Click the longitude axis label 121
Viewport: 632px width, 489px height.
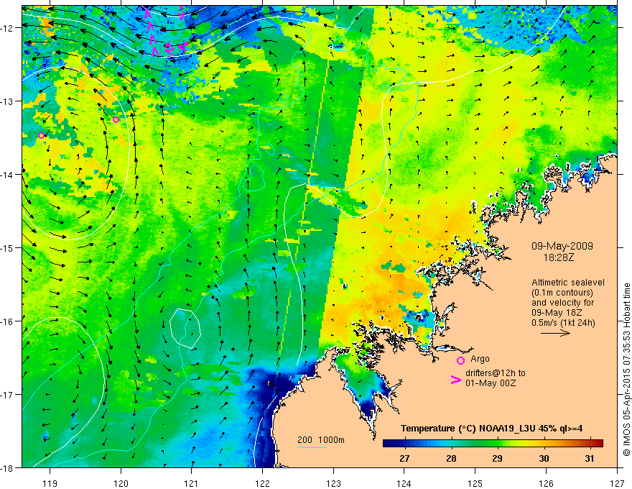click(192, 483)
